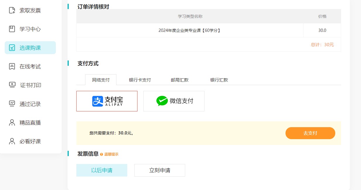Select the 网络支付 tab
The width and height of the screenshot is (361, 190).
pos(101,80)
